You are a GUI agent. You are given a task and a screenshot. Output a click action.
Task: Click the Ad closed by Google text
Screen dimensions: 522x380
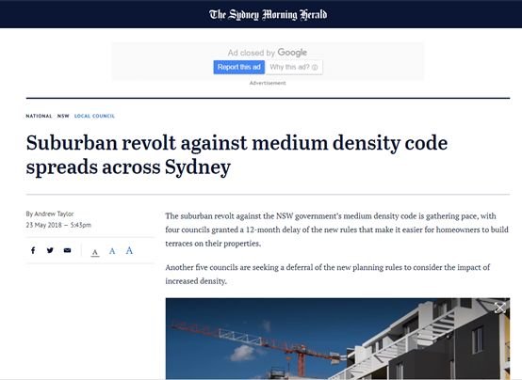click(268, 53)
